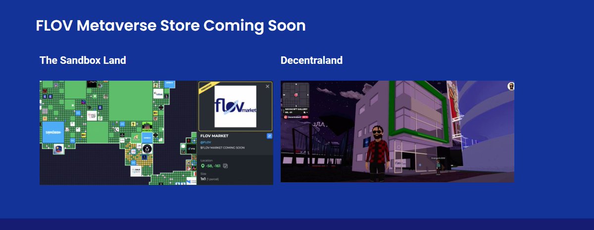
Task: Open the avatar profile icon in Decentraland view
Action: [x=511, y=86]
